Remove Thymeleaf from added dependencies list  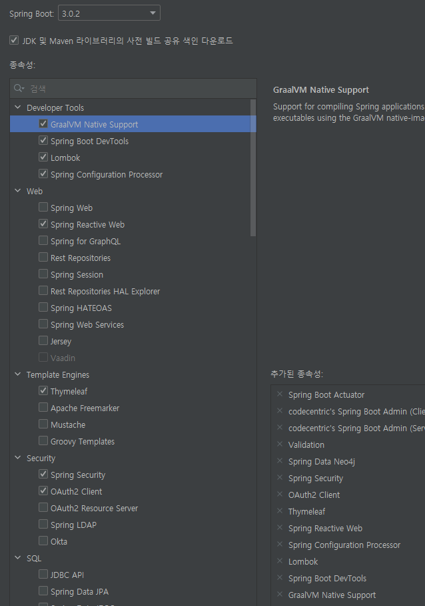coord(280,511)
